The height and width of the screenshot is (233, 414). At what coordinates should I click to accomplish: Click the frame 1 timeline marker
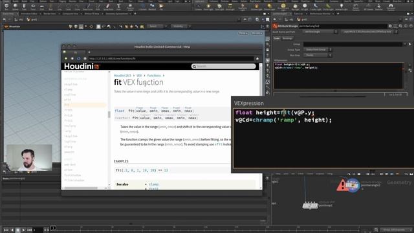pos(53,228)
